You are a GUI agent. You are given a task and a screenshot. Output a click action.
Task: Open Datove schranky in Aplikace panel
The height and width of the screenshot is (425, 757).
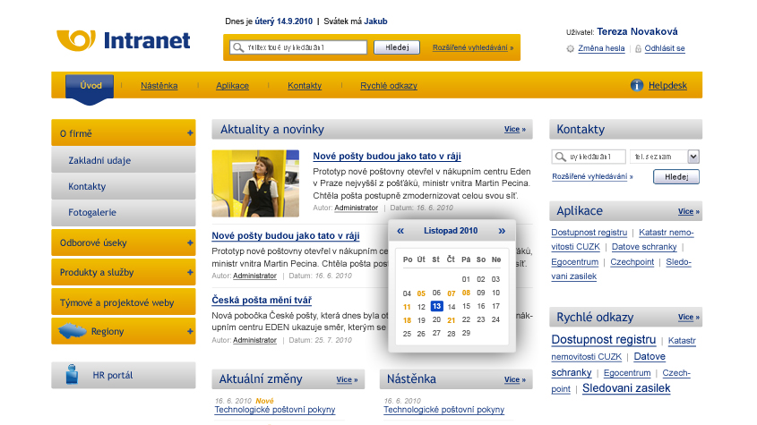click(x=644, y=247)
